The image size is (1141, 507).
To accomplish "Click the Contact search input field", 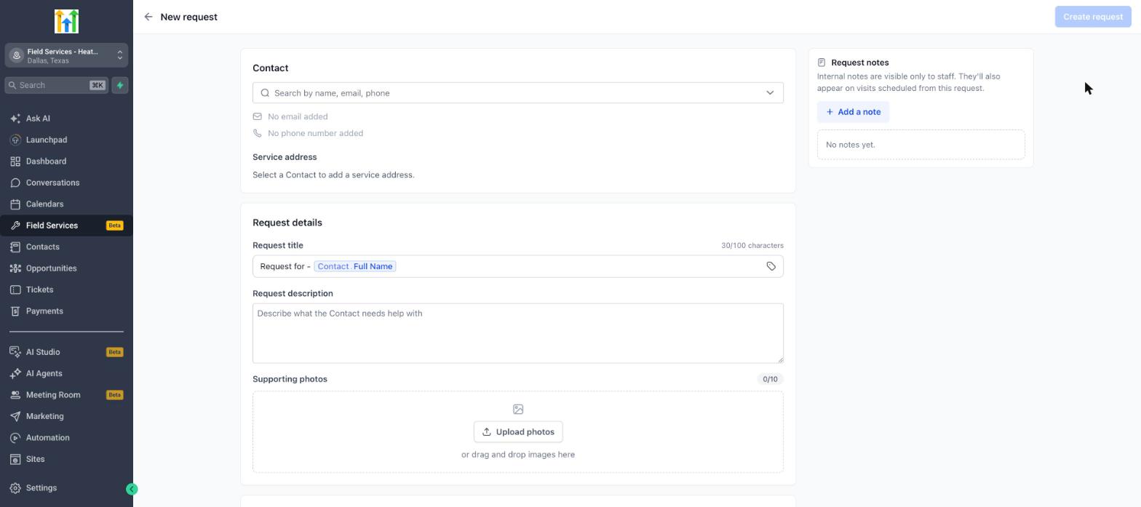I will point(518,93).
